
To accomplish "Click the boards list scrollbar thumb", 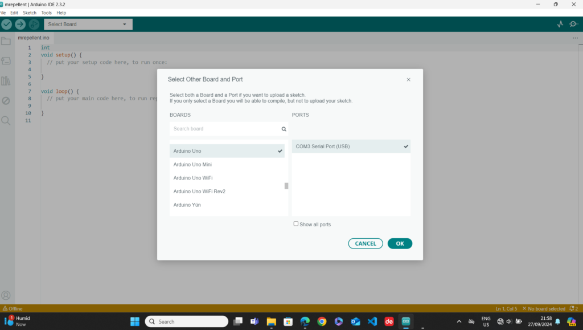I will point(286,186).
